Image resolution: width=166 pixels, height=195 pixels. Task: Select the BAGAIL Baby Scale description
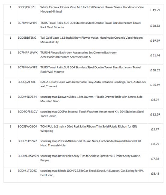[93, 84]
